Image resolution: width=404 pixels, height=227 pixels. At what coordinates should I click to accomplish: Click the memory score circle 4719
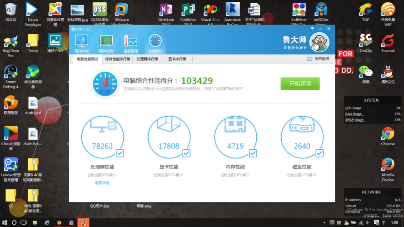pos(235,137)
